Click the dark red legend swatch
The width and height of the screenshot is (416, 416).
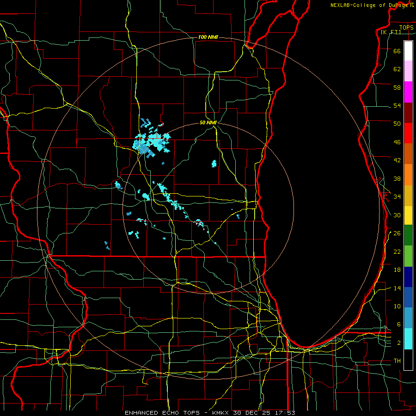tap(408, 113)
